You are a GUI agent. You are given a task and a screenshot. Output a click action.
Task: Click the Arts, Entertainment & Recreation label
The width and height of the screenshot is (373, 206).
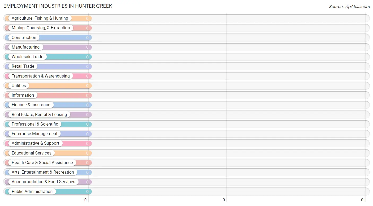point(43,172)
